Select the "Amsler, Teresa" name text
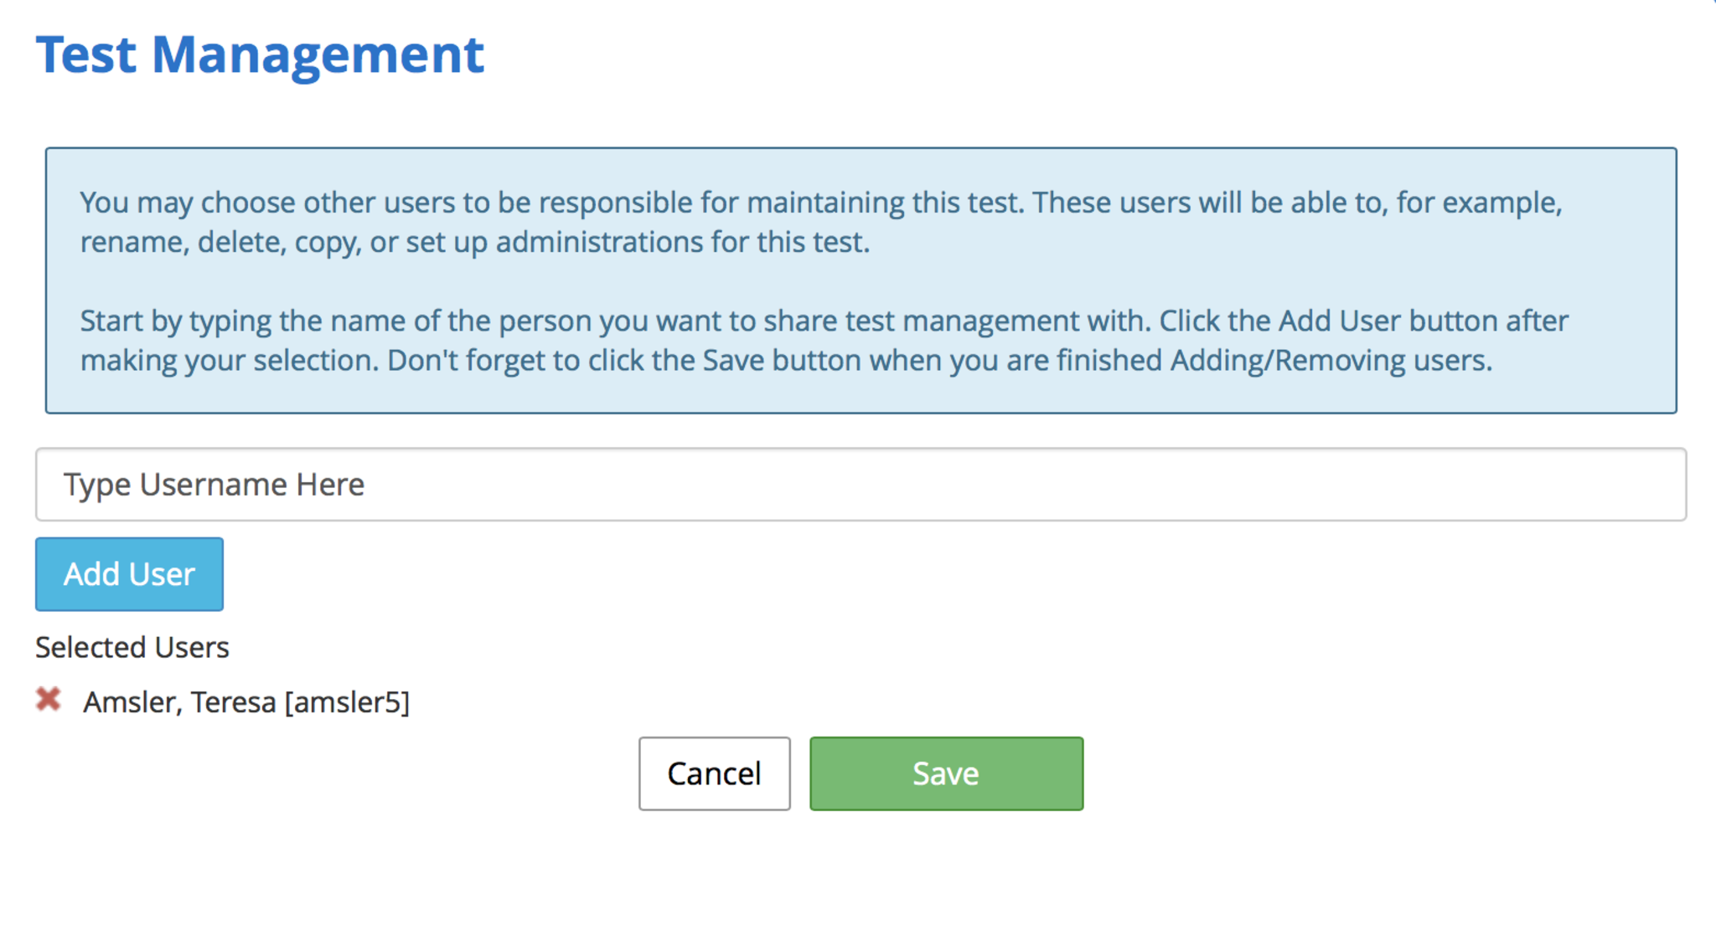Screen dimensions: 1716x925 pyautogui.click(x=179, y=702)
